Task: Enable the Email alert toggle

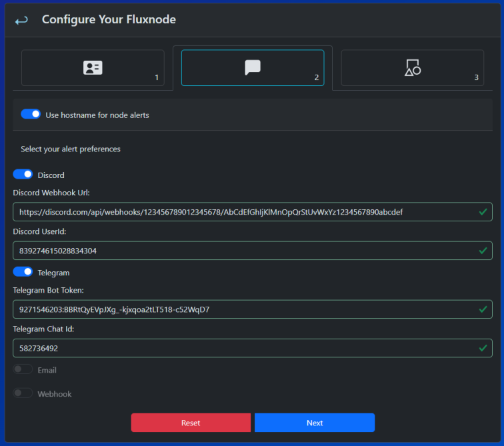Action: (x=23, y=369)
